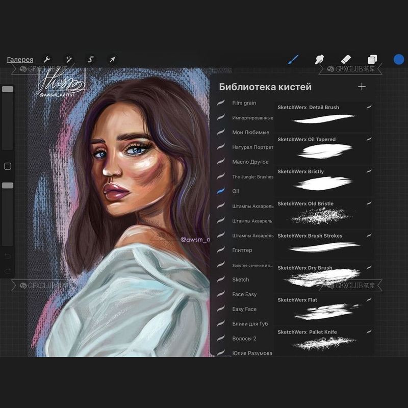Screen dimensions: 408x408
Task: Redo with the sidebar redo arrow
Action: click(8, 271)
